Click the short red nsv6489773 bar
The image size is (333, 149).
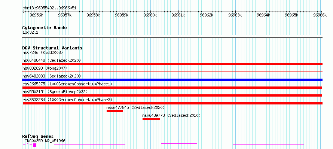click(x=151, y=119)
